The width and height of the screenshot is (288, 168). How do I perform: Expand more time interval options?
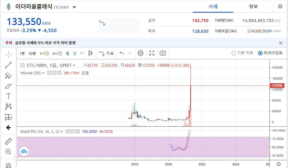pos(82,53)
